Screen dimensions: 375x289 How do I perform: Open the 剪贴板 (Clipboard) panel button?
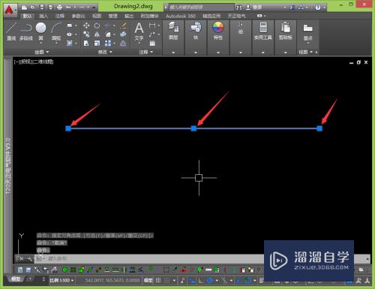click(286, 32)
